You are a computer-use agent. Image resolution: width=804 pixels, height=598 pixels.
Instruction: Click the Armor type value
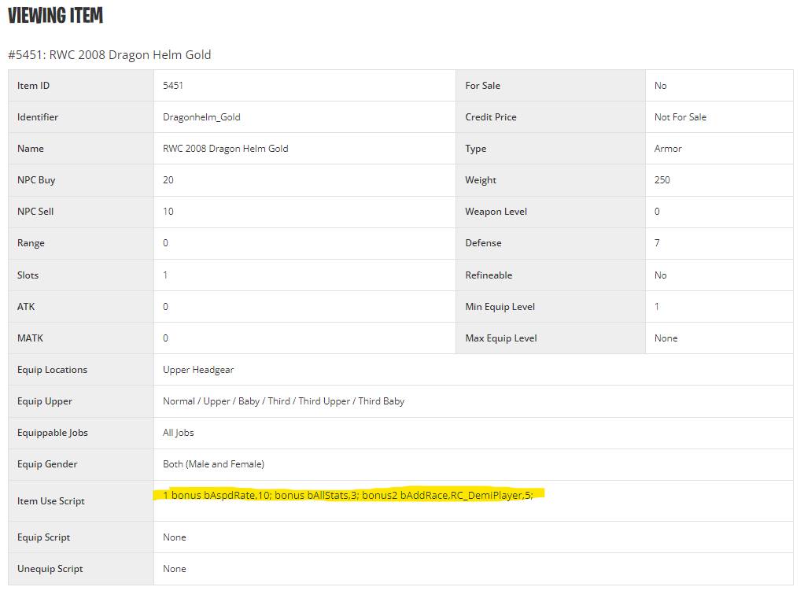pos(668,149)
